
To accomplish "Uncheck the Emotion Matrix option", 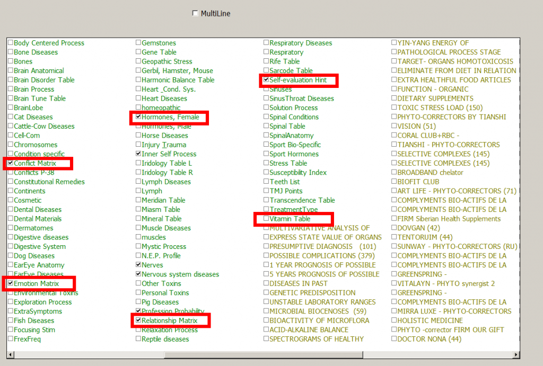I will pos(11,283).
